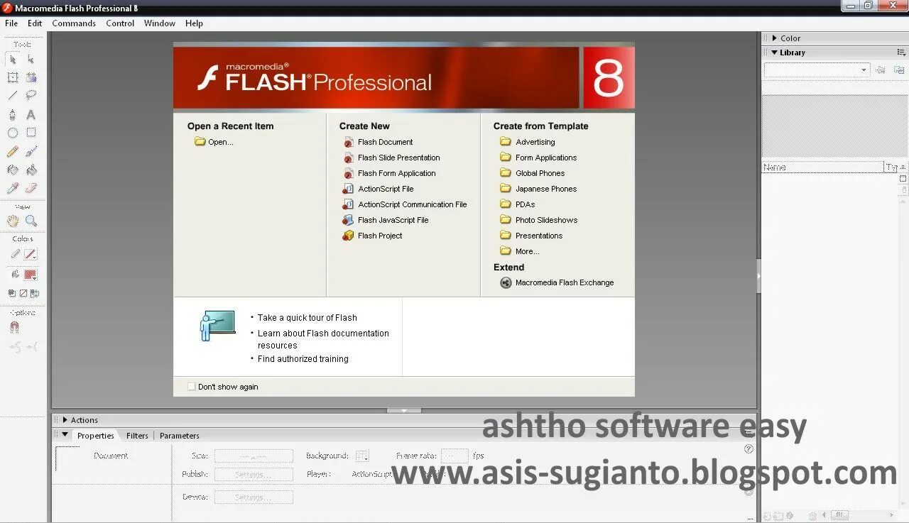Create a Flash Slide Presentation
909x523 pixels.
[x=391, y=158]
